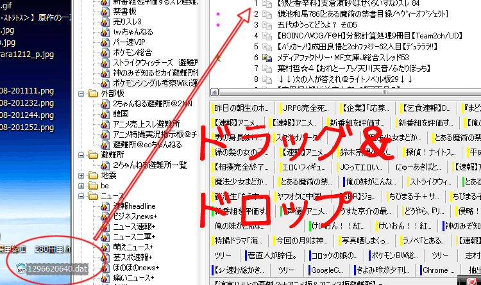Screen dimensions: 481x285
Task: Open the 【企業】「応募... tab
Action: tap(366, 108)
